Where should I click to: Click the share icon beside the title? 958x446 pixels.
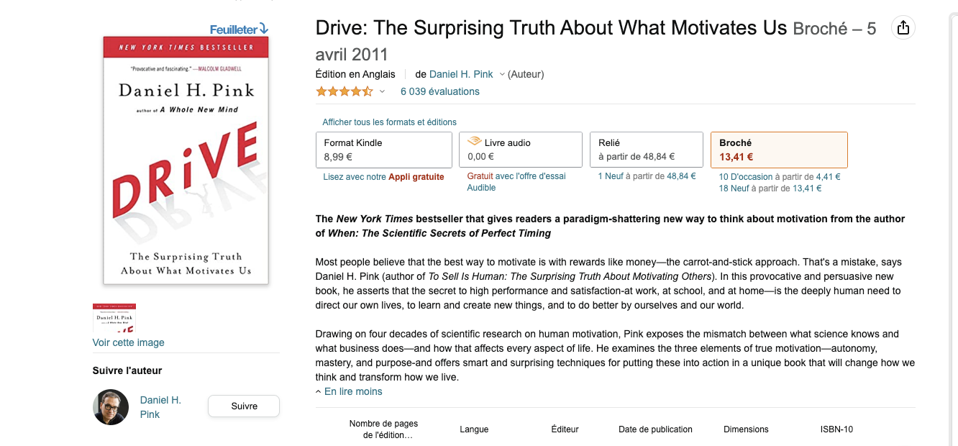click(903, 28)
